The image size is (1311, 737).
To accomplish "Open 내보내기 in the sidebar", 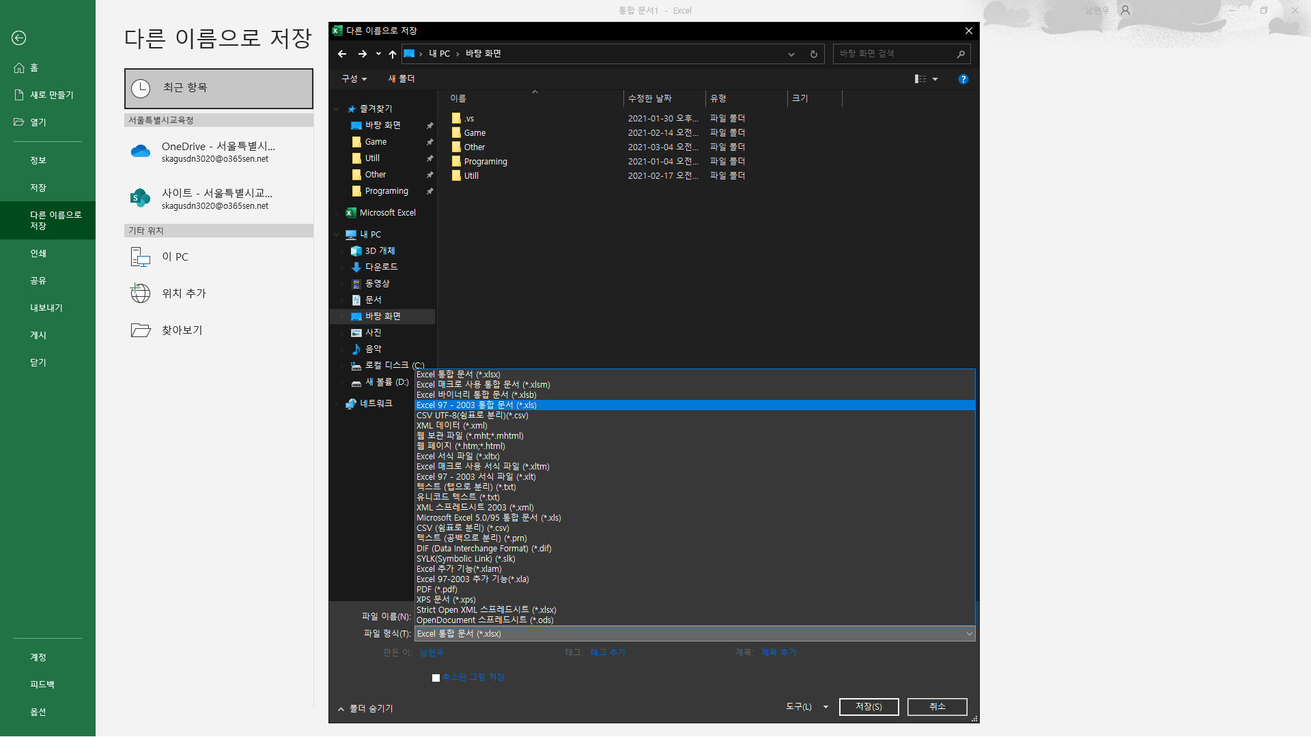I will click(x=48, y=308).
